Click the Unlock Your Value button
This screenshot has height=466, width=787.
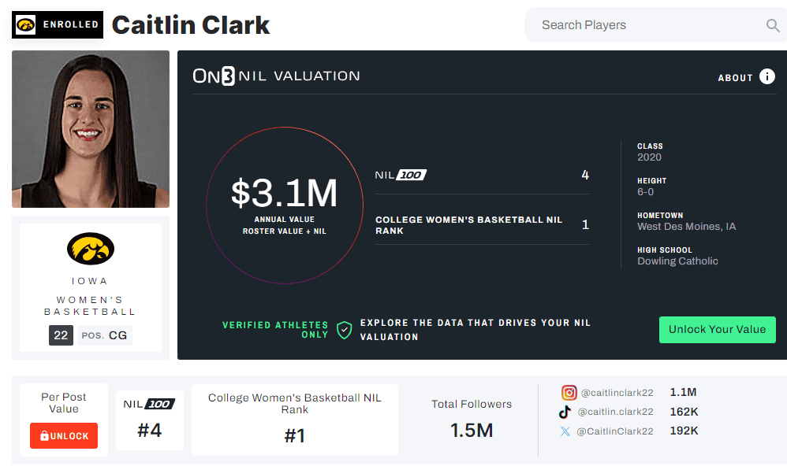[717, 330]
